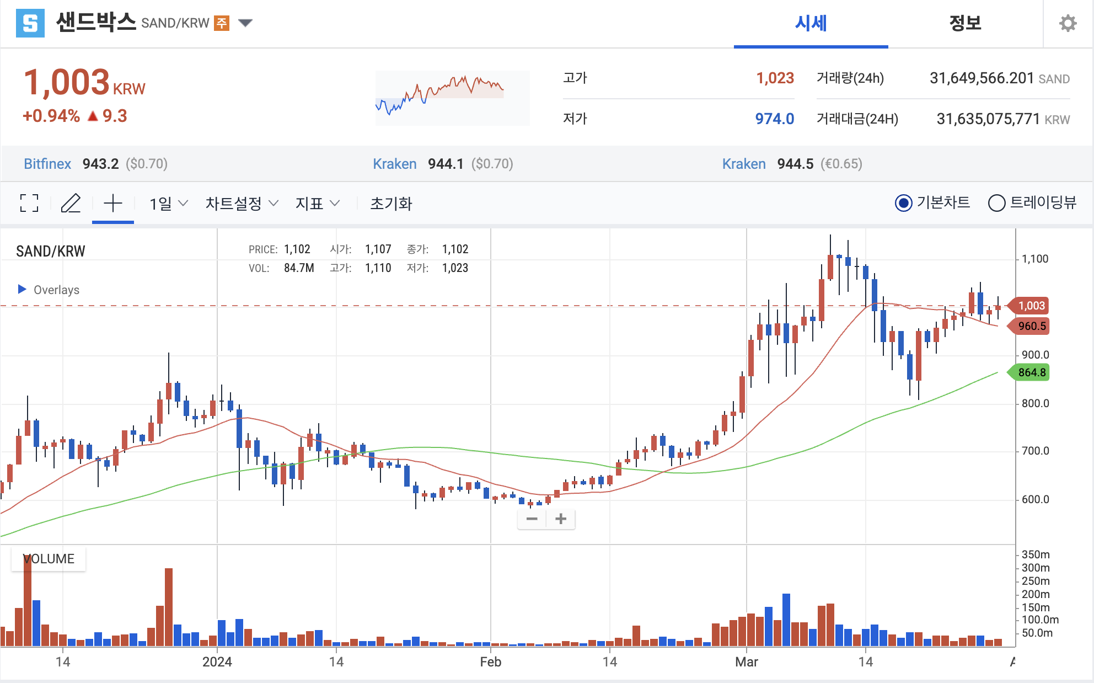Expand the Overlays triangle toggle
This screenshot has width=1094, height=683.
tap(22, 289)
